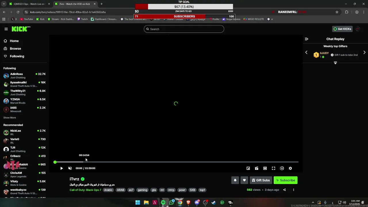
Task: Open ChrisAM Apex Legends channel
Action: point(24,175)
